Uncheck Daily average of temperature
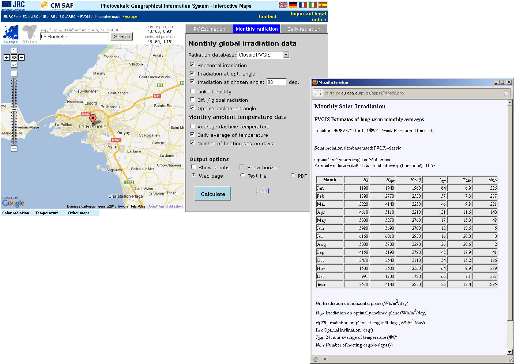Viewport: 516px width, 364px height. click(x=192, y=135)
